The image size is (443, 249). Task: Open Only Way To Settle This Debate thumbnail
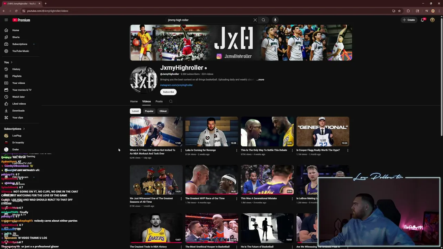pyautogui.click(x=267, y=131)
